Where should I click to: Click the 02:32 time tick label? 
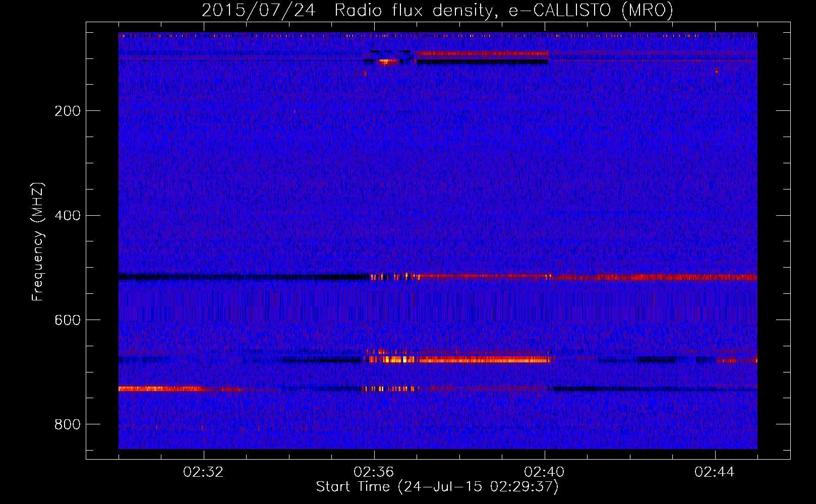203,472
